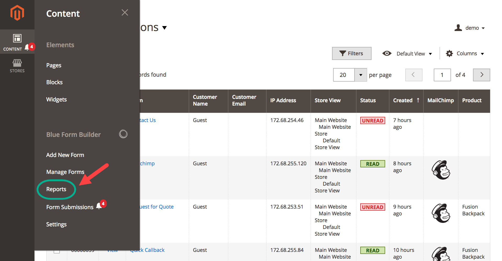Click IP address 172.68.255.120
This screenshot has height=261, width=502.
pyautogui.click(x=288, y=163)
